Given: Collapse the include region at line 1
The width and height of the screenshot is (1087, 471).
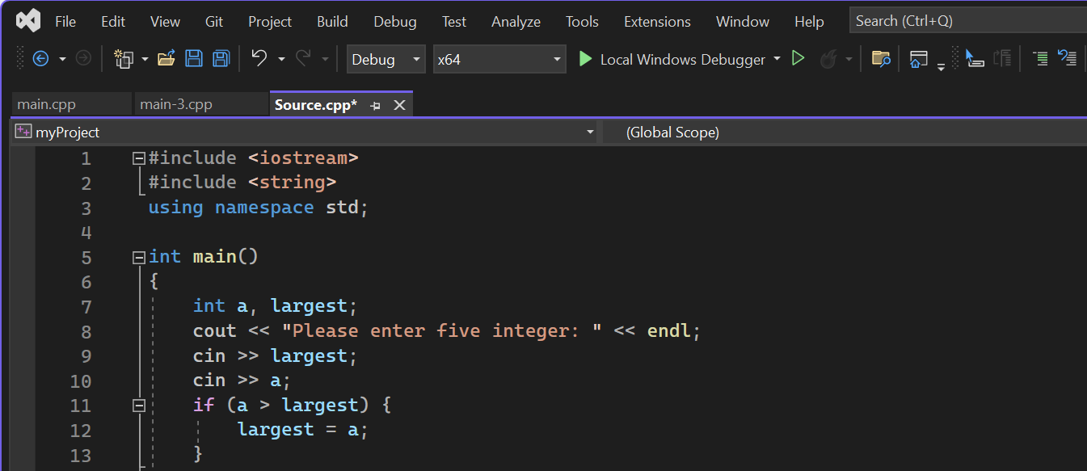Looking at the screenshot, I should click(x=138, y=158).
